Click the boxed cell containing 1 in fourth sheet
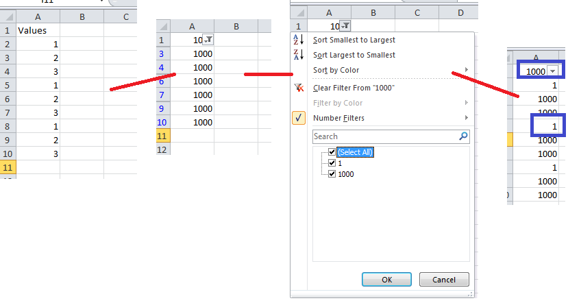This screenshot has height=303, width=568. (548, 125)
